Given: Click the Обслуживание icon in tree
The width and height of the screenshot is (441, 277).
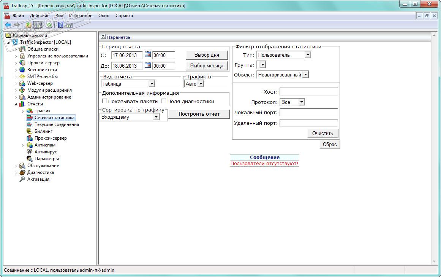Looking at the screenshot, I should 22,166.
